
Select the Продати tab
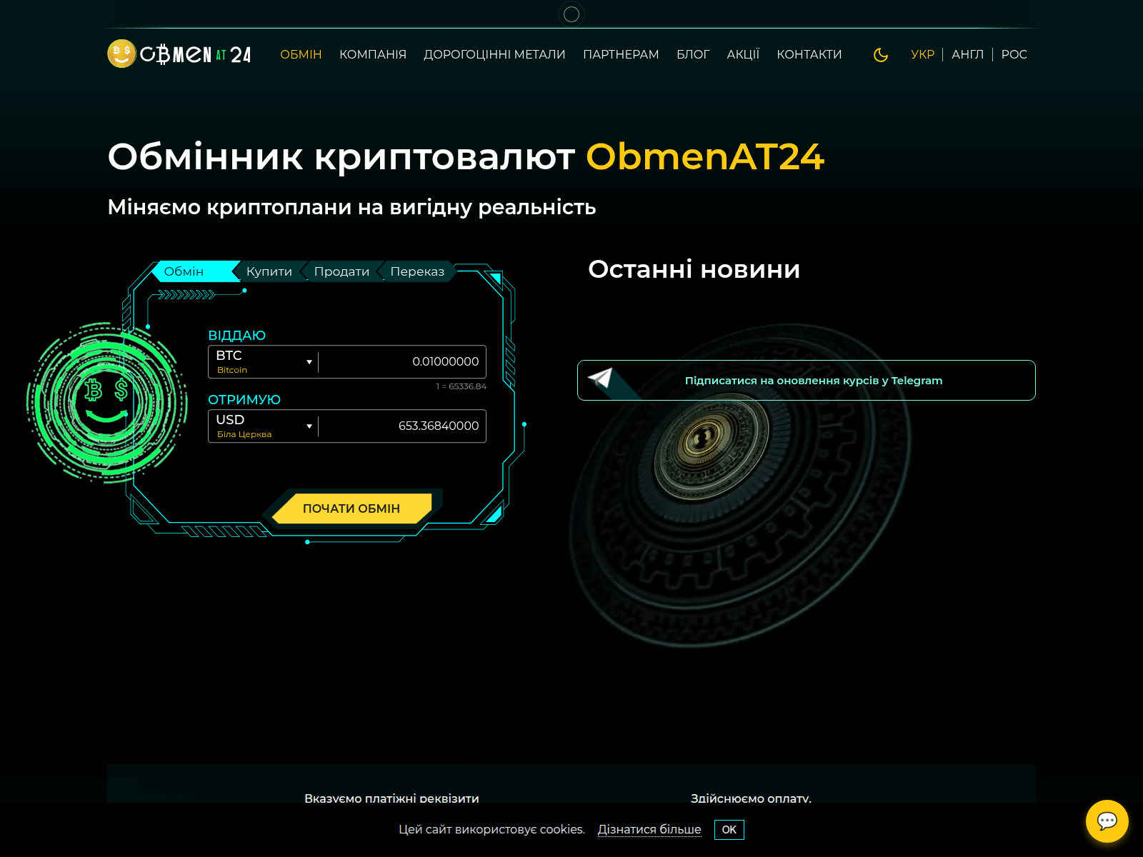click(341, 271)
